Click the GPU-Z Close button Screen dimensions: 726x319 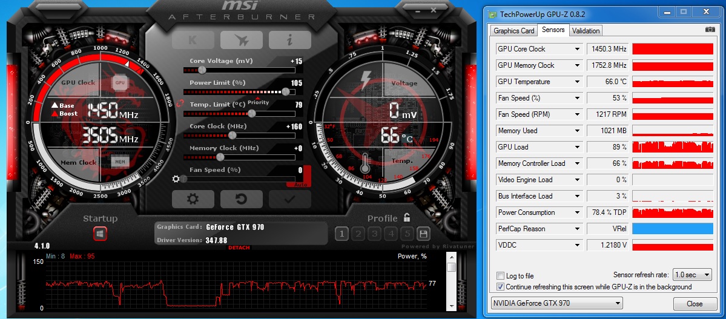(x=695, y=304)
